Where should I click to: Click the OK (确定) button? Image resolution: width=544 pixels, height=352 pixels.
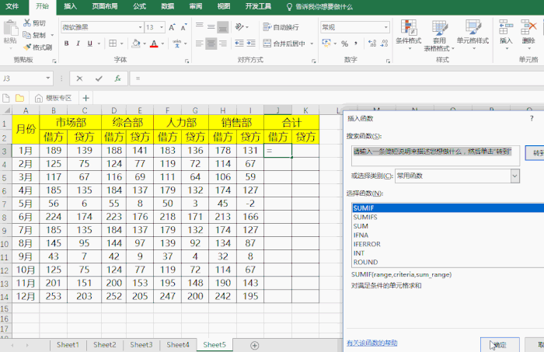500,345
